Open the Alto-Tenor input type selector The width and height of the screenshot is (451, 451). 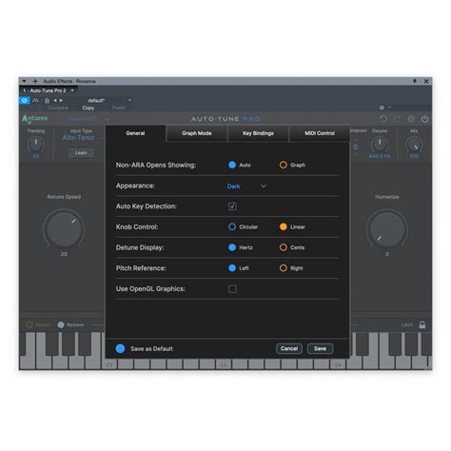[x=79, y=138]
